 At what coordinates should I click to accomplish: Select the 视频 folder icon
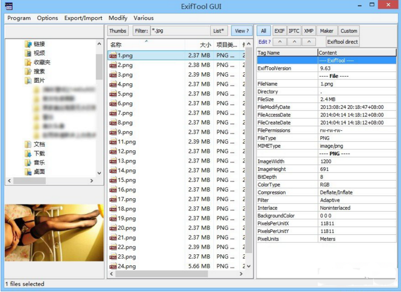coord(28,54)
